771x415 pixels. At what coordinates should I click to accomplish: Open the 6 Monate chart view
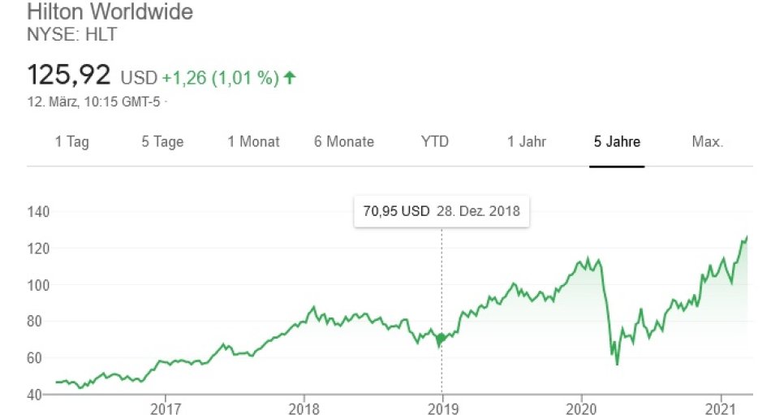[x=344, y=141]
